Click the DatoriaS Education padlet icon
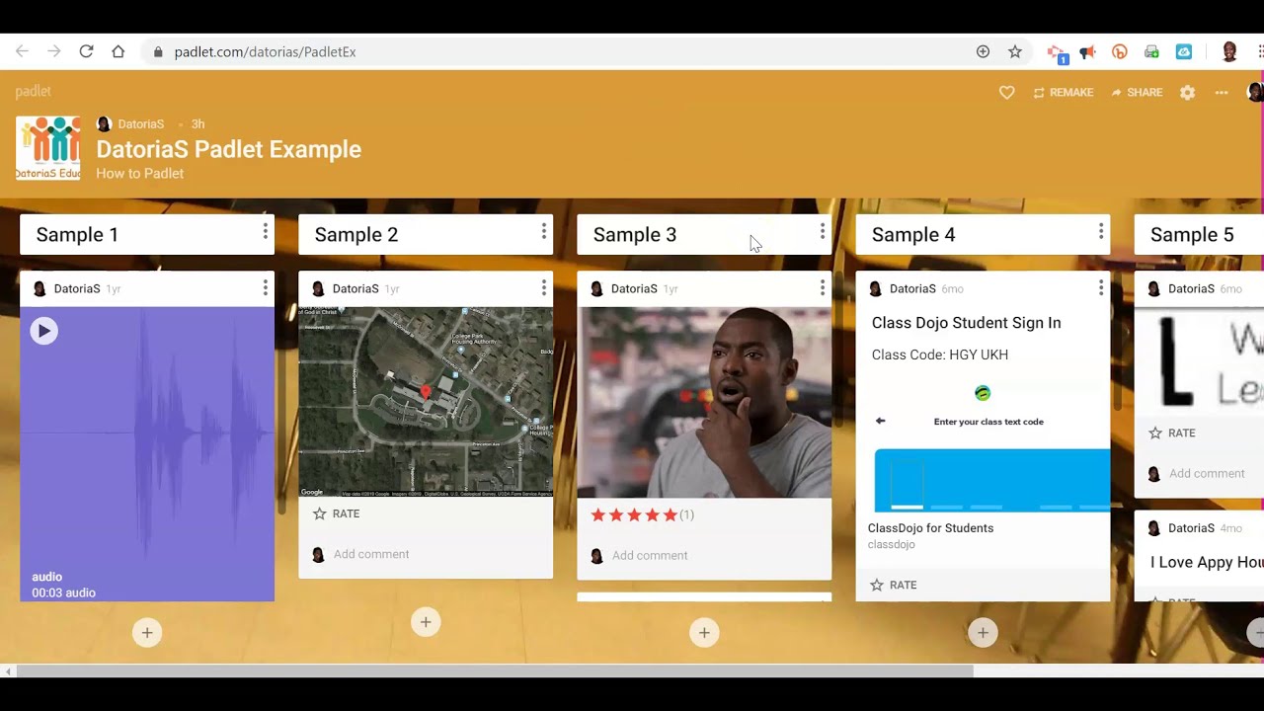This screenshot has width=1264, height=711. [x=48, y=148]
